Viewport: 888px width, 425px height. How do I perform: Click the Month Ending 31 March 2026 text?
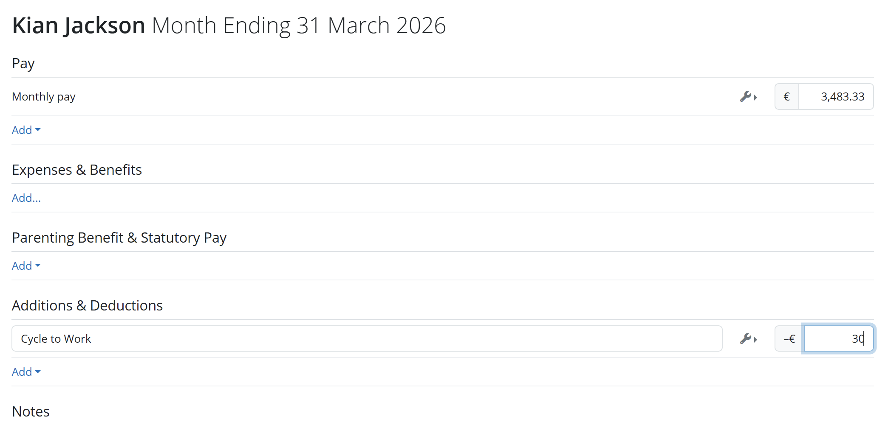pyautogui.click(x=299, y=25)
